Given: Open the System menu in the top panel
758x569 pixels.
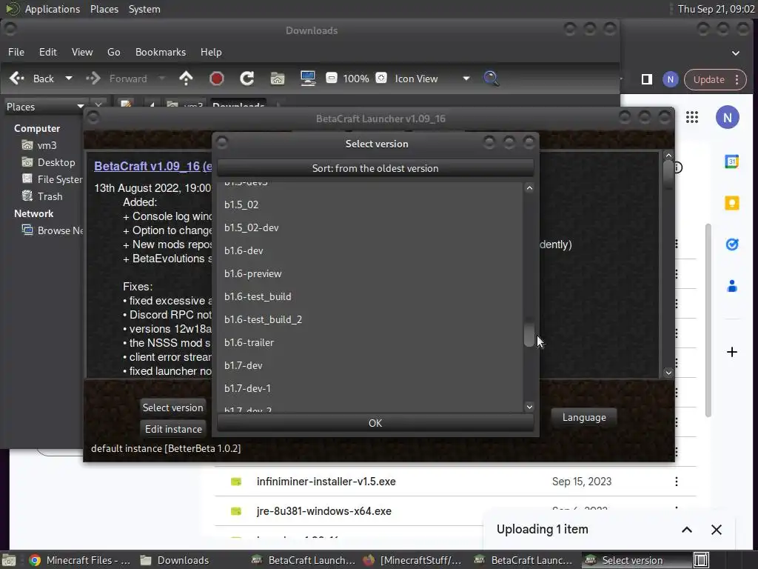Looking at the screenshot, I should [x=144, y=9].
